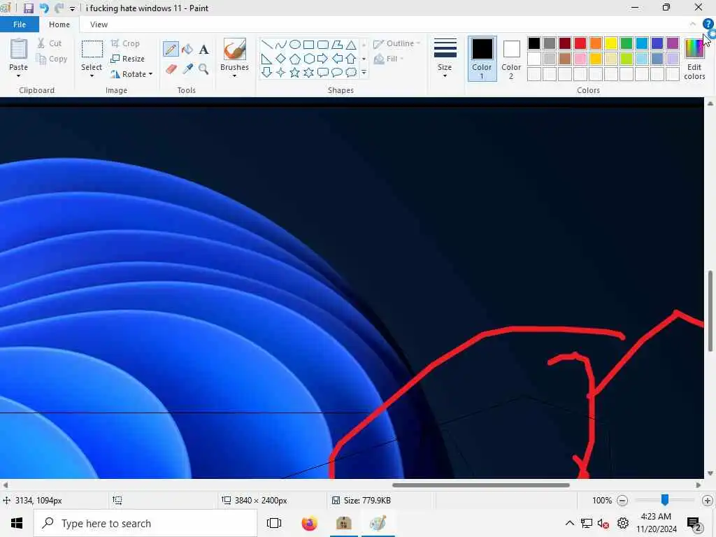716x537 pixels.
Task: Activate Color 1 selector
Action: [482, 59]
